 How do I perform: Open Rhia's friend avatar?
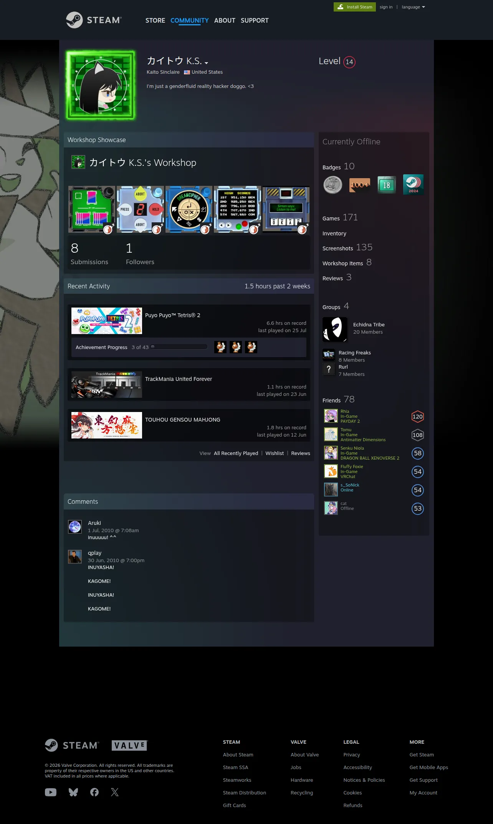pyautogui.click(x=331, y=416)
